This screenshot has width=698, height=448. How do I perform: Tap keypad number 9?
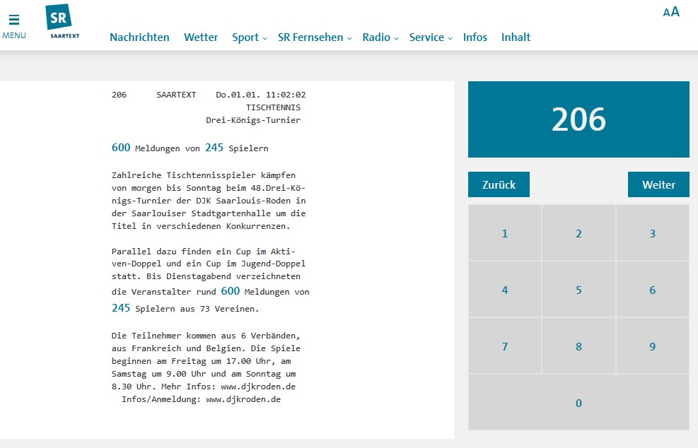(652, 346)
